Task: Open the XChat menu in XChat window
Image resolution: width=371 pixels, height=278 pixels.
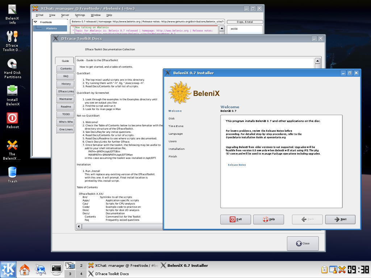Action: [x=39, y=15]
